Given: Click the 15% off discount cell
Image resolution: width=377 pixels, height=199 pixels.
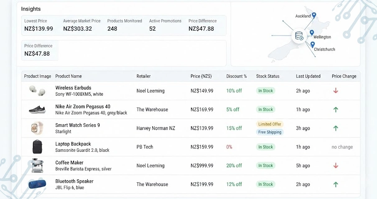Looking at the screenshot, I should click(234, 128).
